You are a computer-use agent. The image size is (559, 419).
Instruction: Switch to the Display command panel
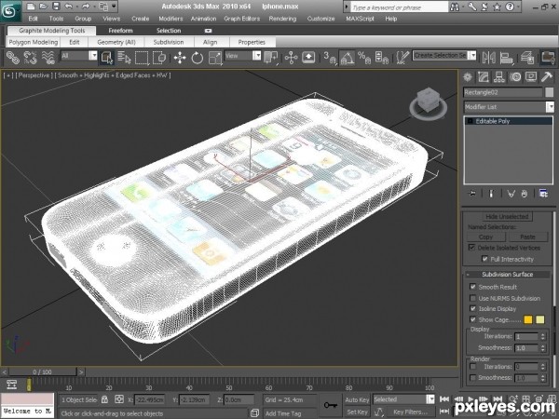531,77
